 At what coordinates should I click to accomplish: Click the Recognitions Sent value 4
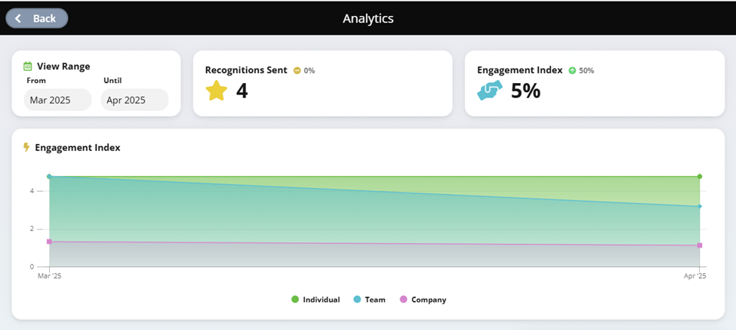(242, 91)
